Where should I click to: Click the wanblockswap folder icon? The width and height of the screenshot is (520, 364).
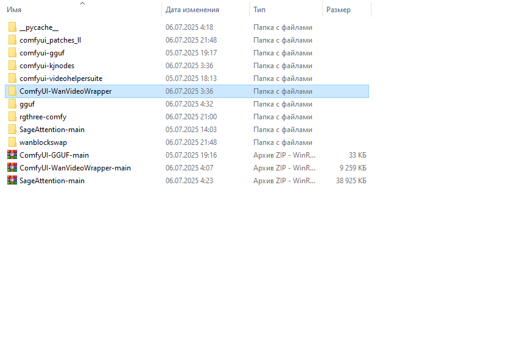[x=12, y=142]
